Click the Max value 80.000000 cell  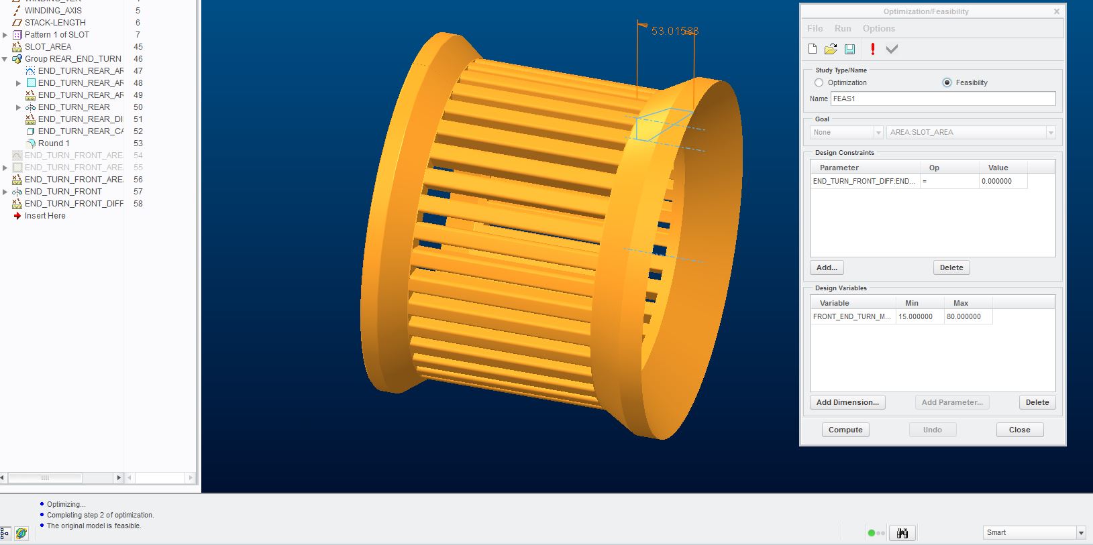968,316
